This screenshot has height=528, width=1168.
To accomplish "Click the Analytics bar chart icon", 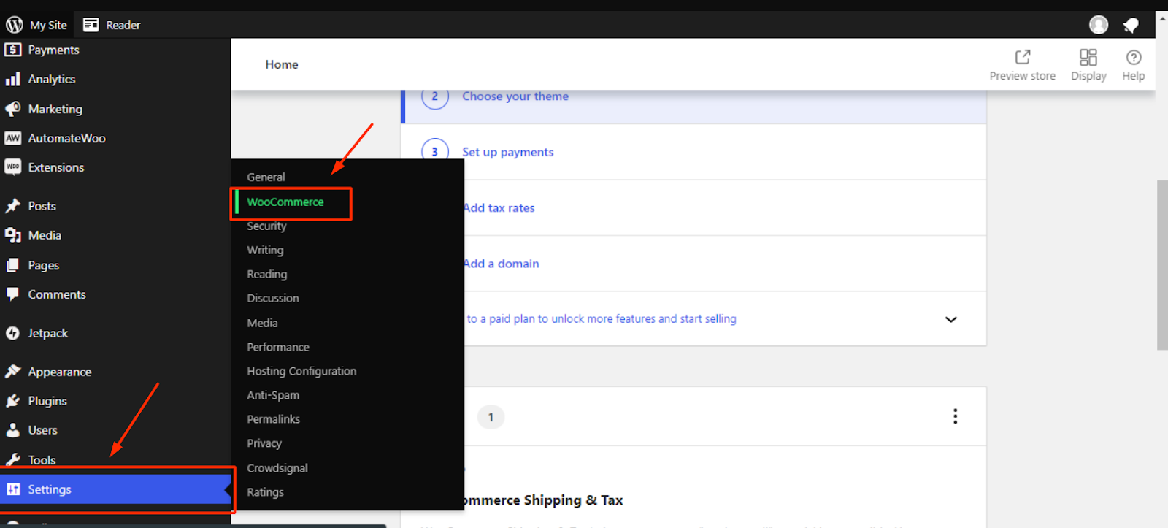I will pyautogui.click(x=13, y=79).
